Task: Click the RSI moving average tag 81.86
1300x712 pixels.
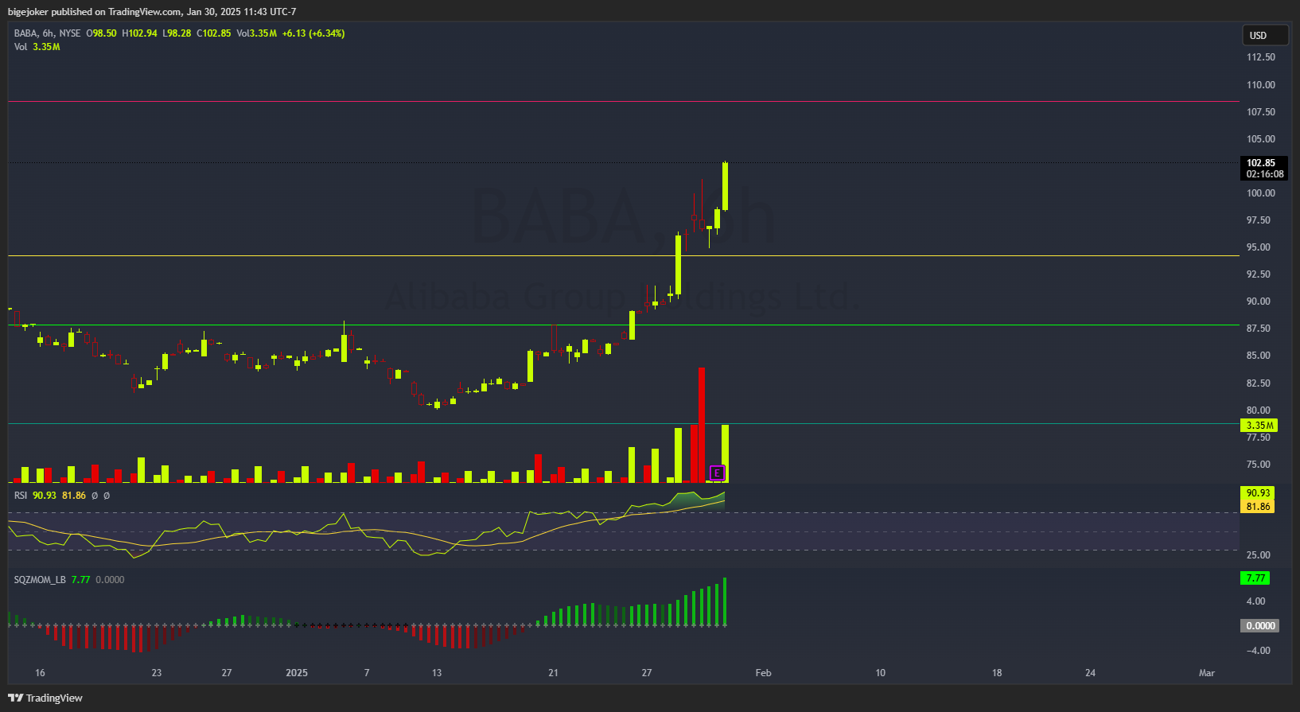Action: 1257,507
